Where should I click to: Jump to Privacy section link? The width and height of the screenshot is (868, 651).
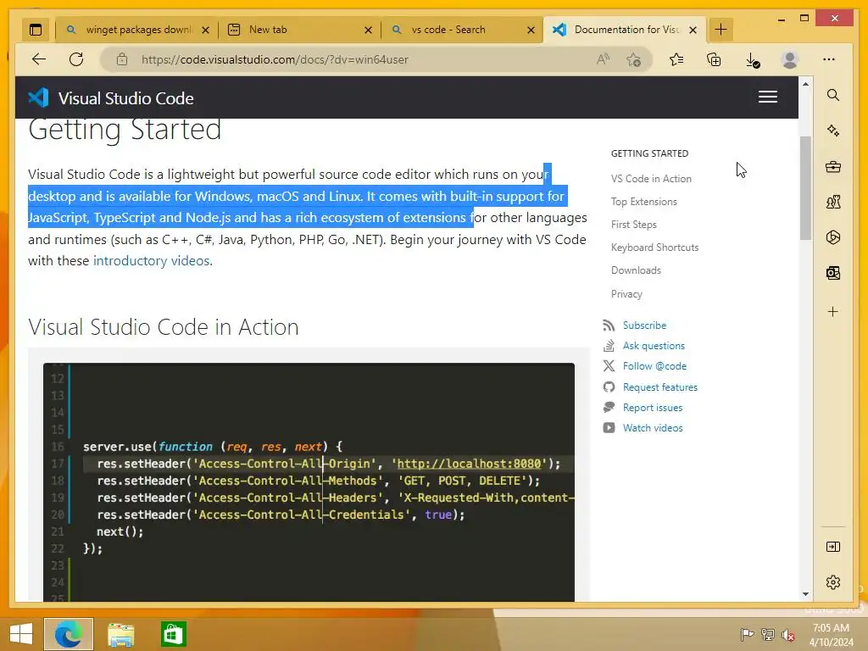point(626,294)
